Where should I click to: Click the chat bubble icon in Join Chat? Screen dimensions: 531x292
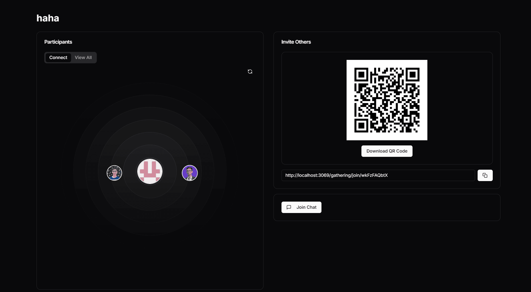[289, 207]
